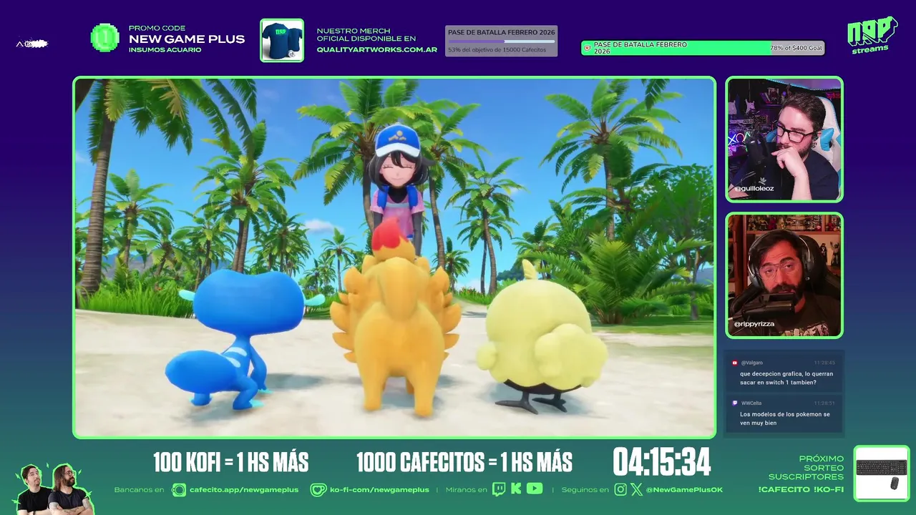The height and width of the screenshot is (515, 916).
Task: Click "PRÓXIMO SORTEO SUSCRIPTORES" text
Action: (x=807, y=468)
